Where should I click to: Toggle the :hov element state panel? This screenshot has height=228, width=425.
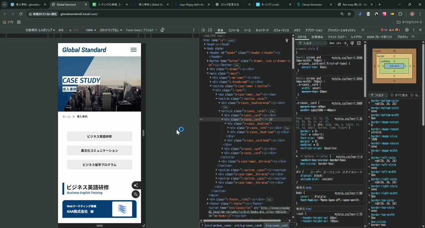[x=332, y=43]
